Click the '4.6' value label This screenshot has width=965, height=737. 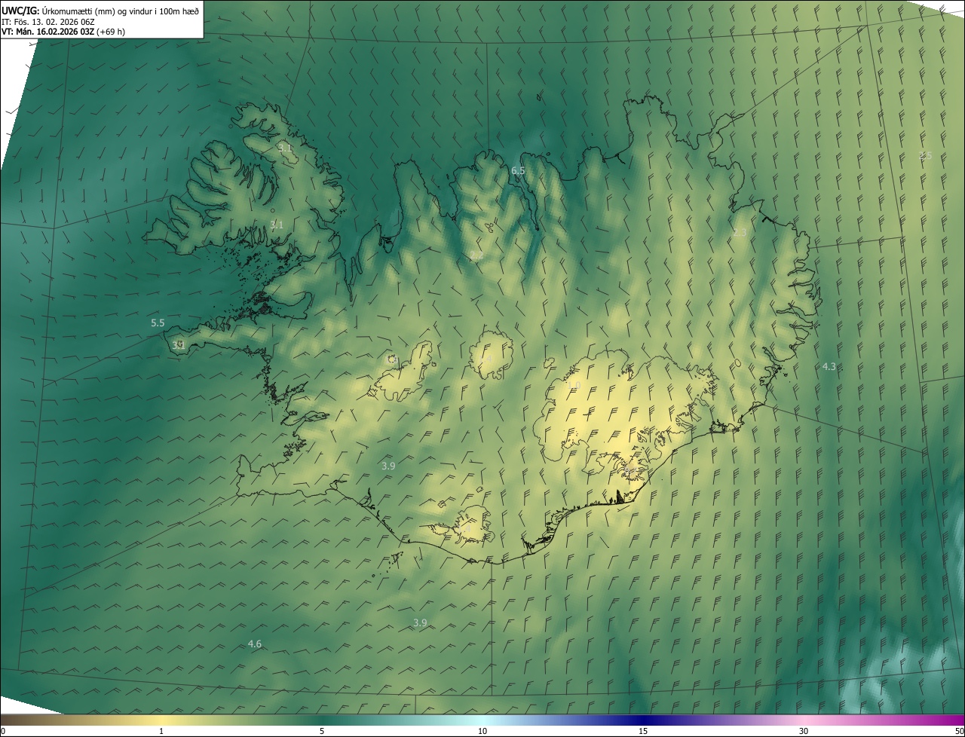pos(255,644)
